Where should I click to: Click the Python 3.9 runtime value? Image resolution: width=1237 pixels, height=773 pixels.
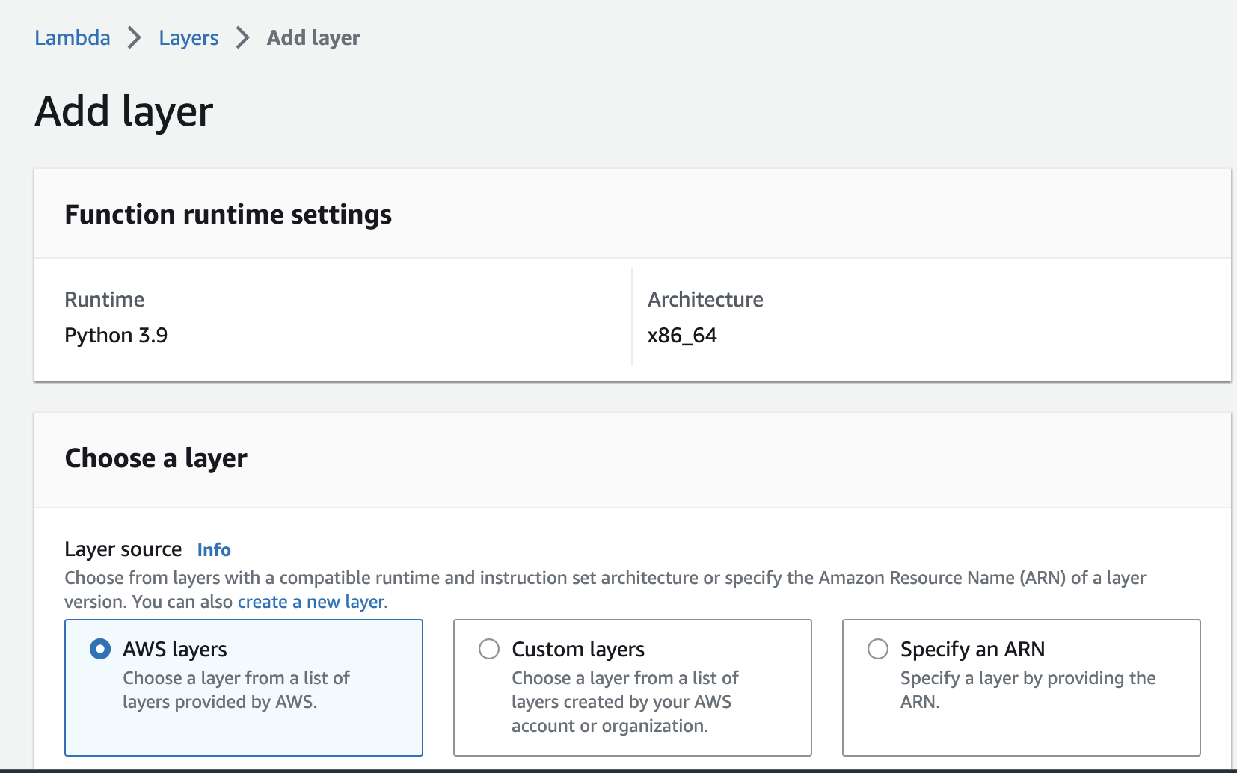pyautogui.click(x=116, y=336)
